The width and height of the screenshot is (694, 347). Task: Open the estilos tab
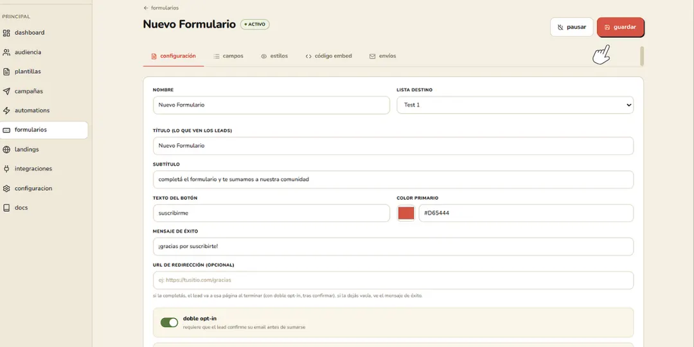(274, 56)
